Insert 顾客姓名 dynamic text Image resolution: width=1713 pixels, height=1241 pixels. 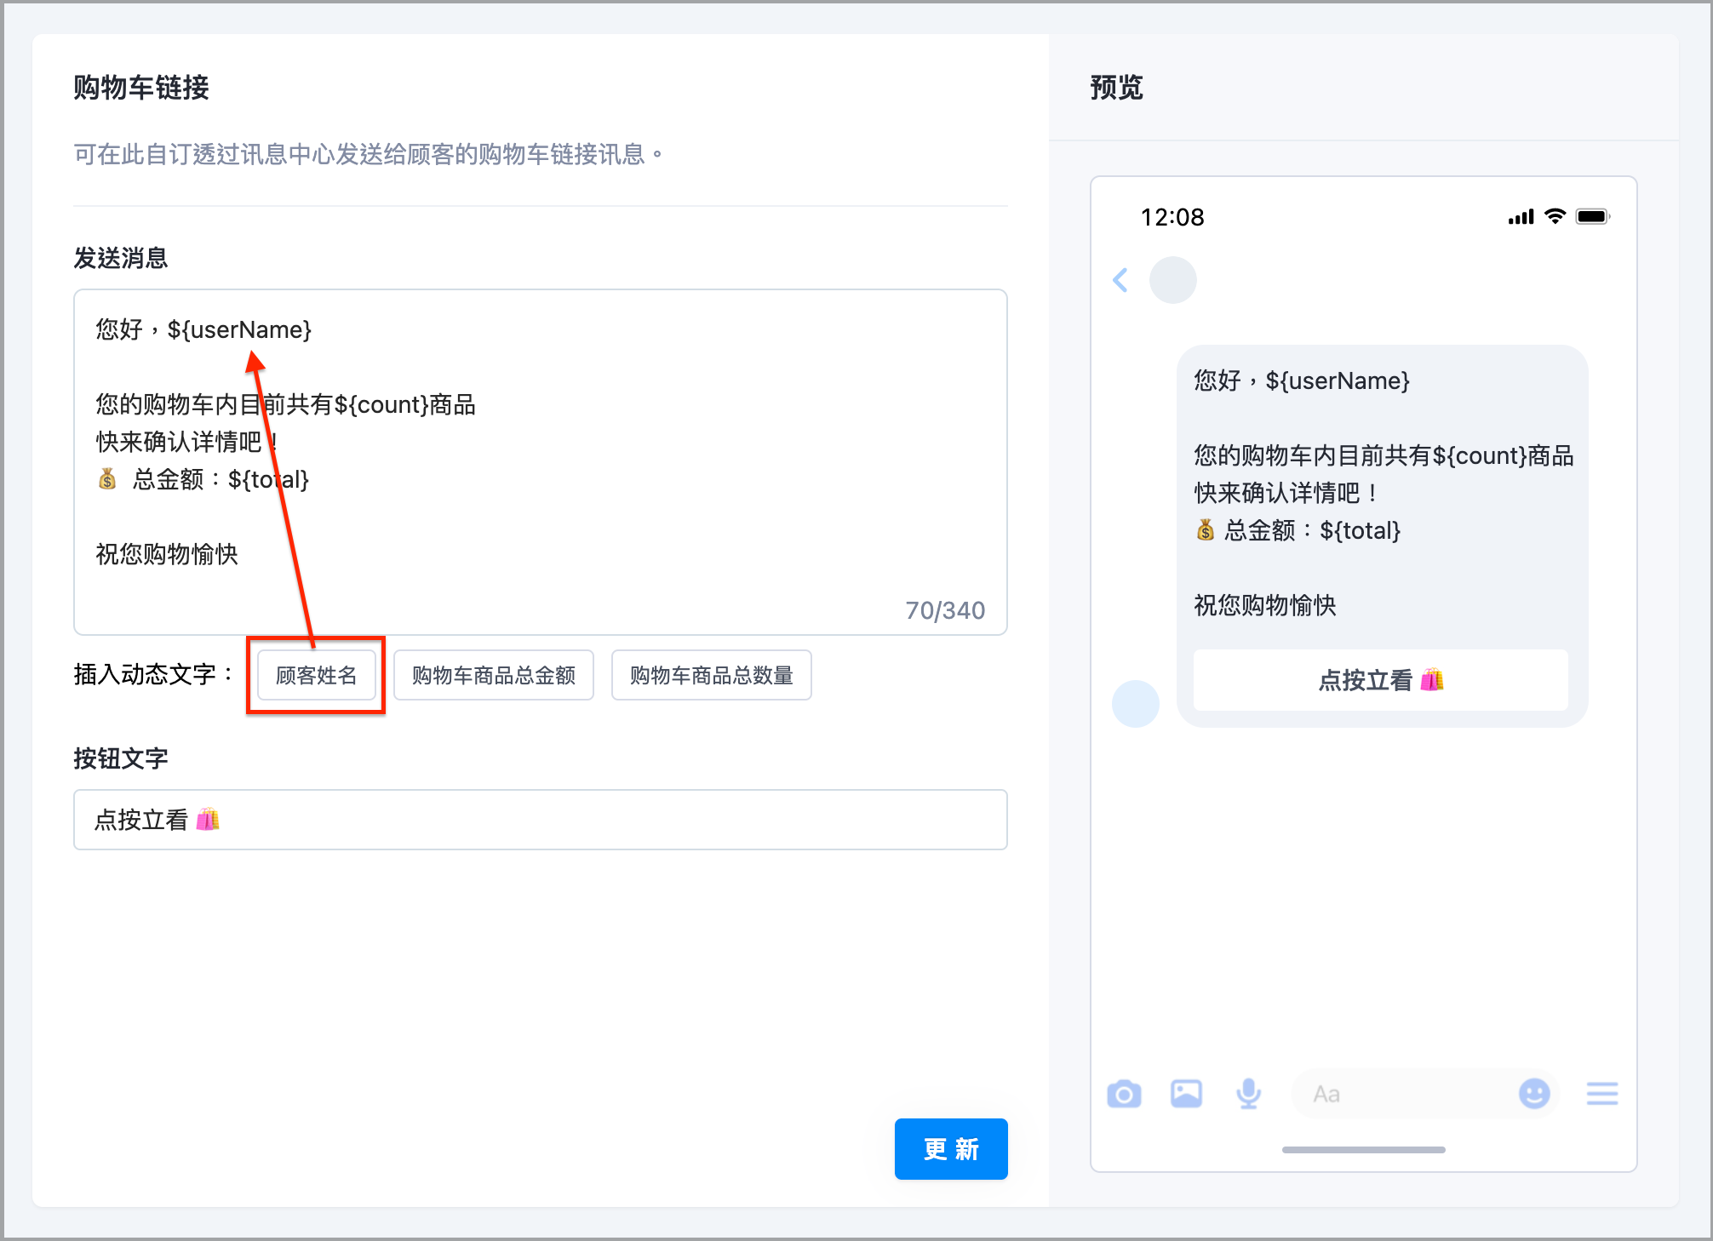point(317,676)
